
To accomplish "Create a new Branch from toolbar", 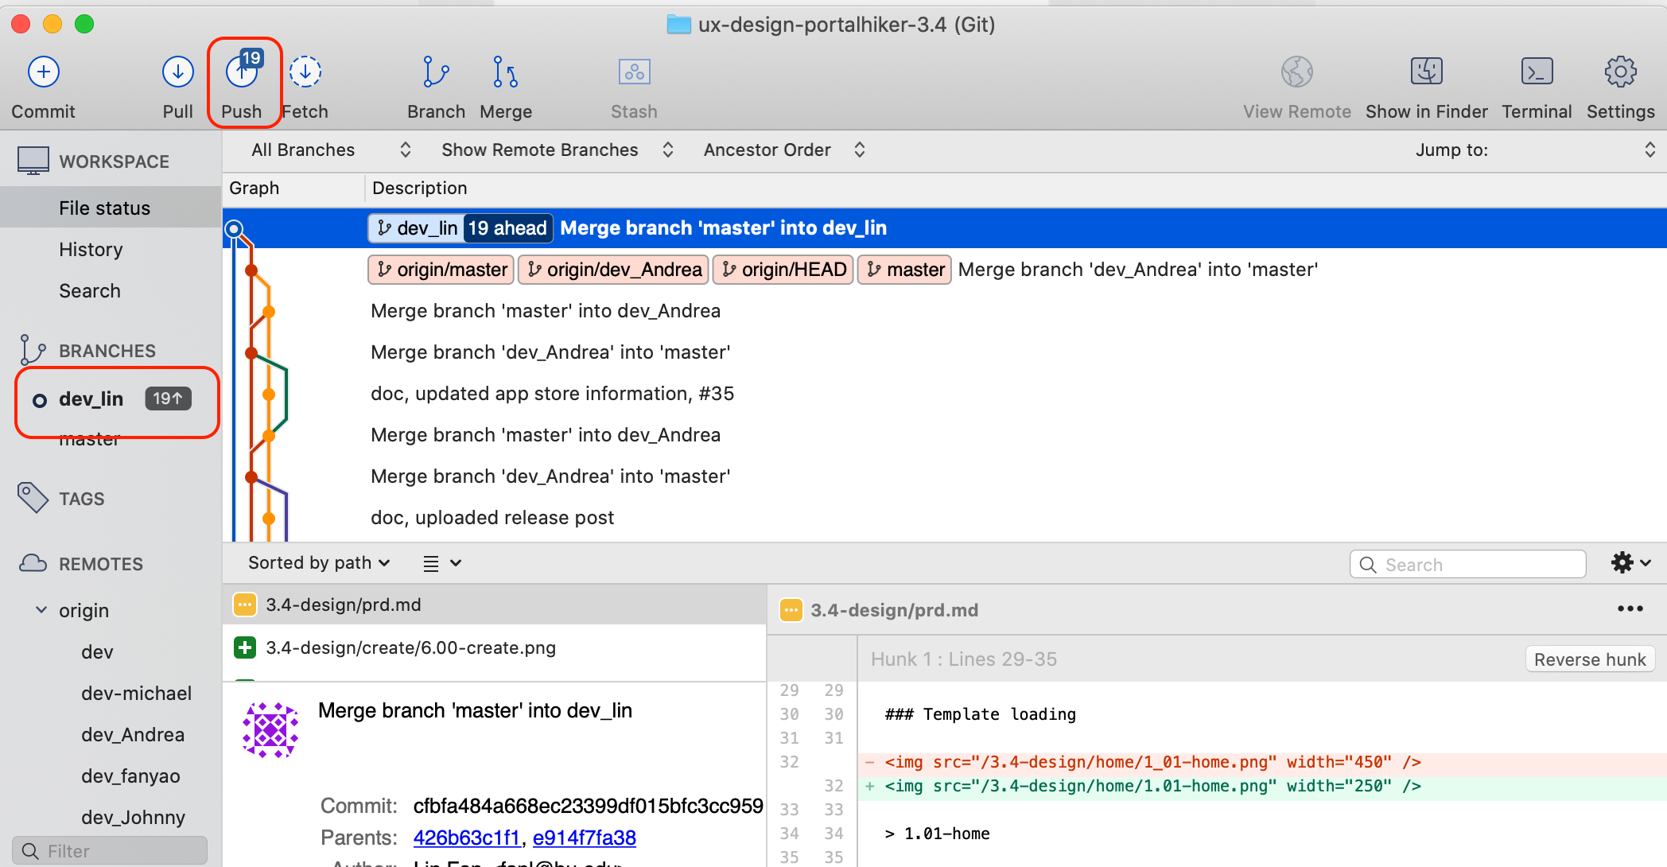I will coord(436,72).
